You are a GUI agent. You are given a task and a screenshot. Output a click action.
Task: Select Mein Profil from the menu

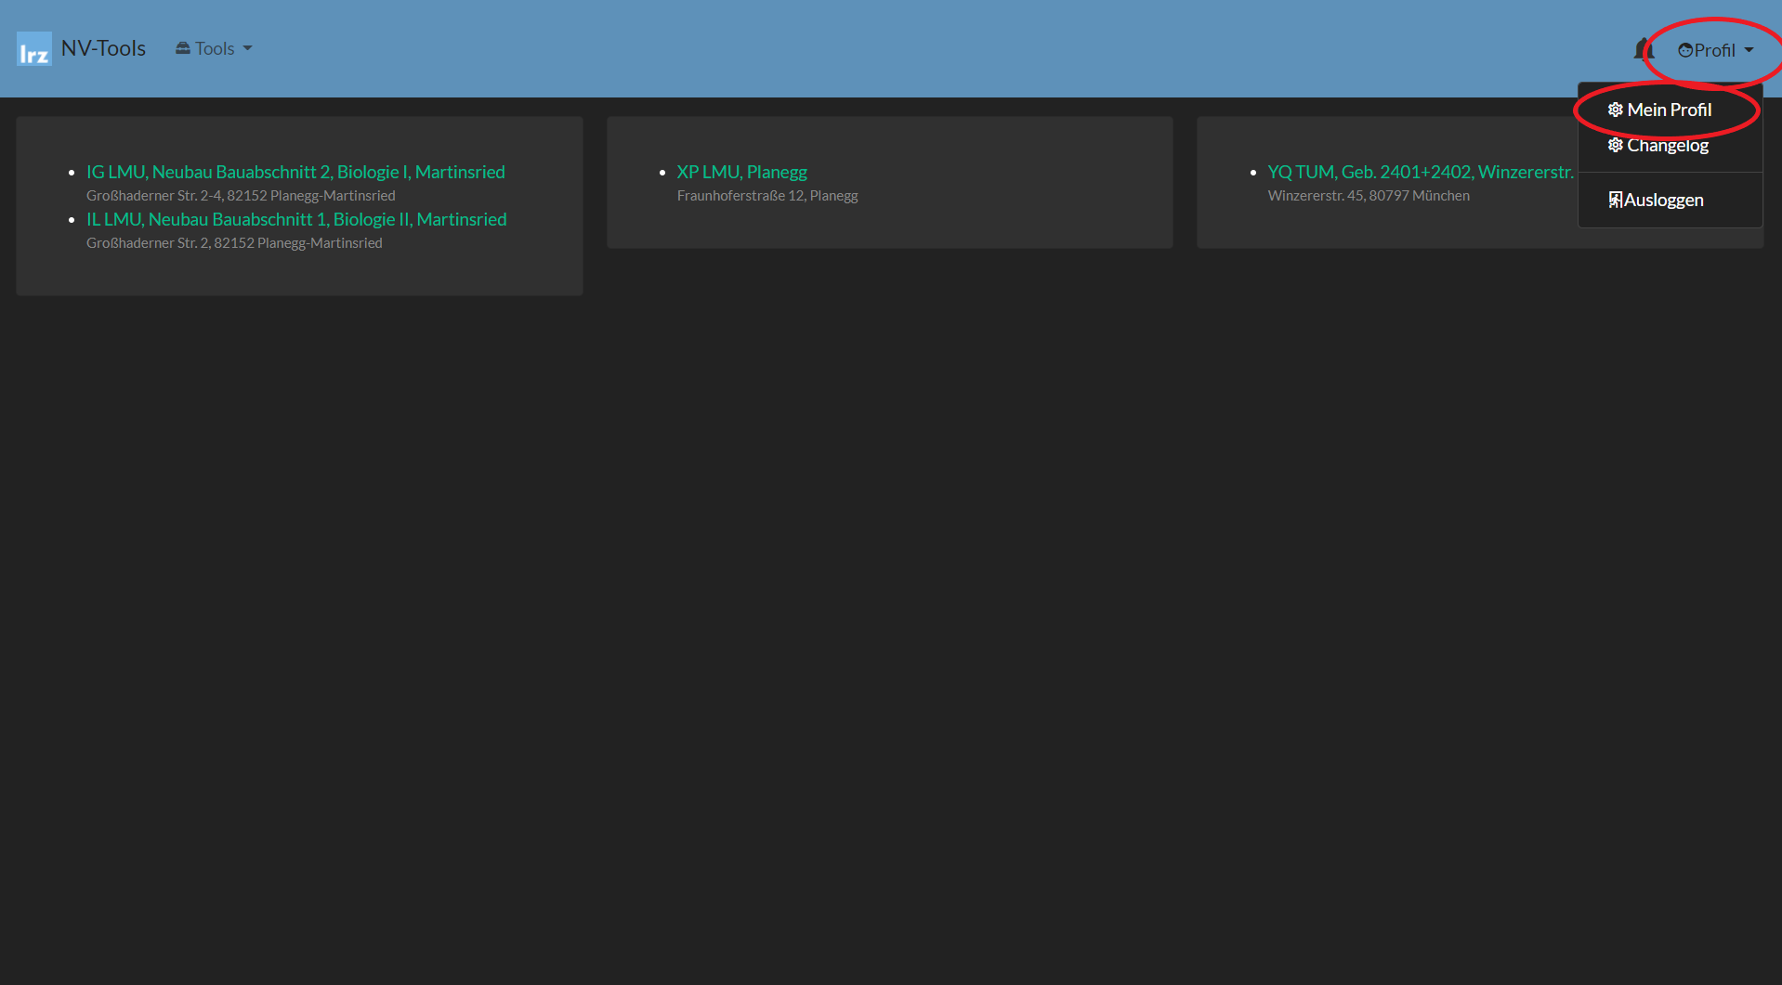(x=1669, y=110)
